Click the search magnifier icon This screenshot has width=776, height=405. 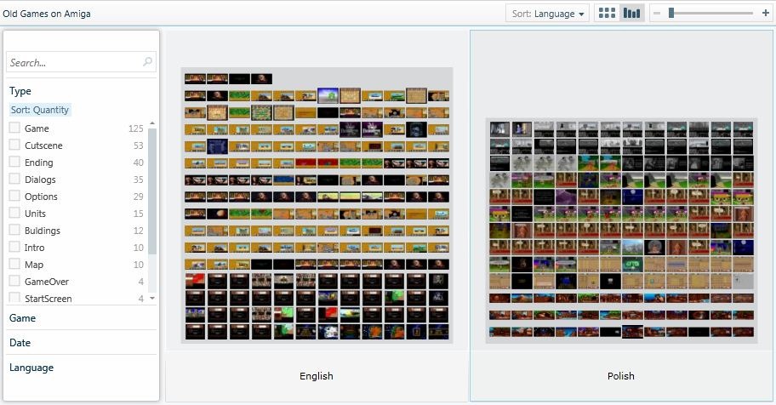147,62
